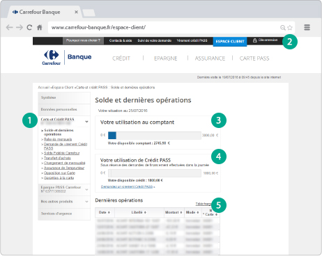The height and width of the screenshot is (256, 322).
Task: Open the Assurance de l'emprunteur link
Action: (x=64, y=168)
